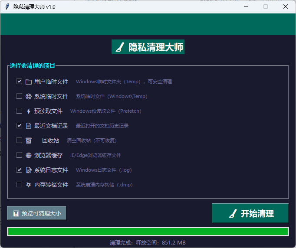Click the folder icon beside 用户临时文件
This screenshot has height=248, width=296.
click(x=29, y=82)
